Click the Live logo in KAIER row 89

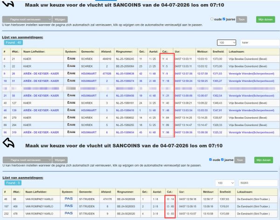71,125
